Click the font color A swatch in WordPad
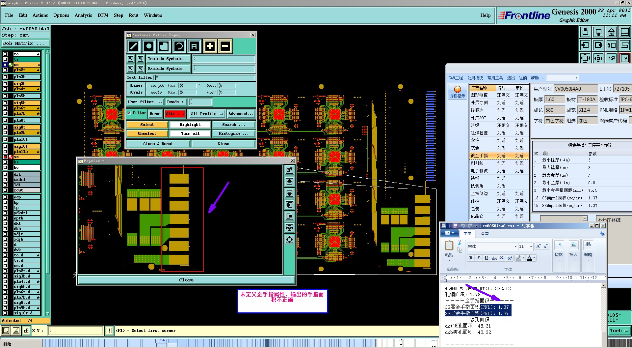This screenshot has width=632, height=348. (x=529, y=258)
